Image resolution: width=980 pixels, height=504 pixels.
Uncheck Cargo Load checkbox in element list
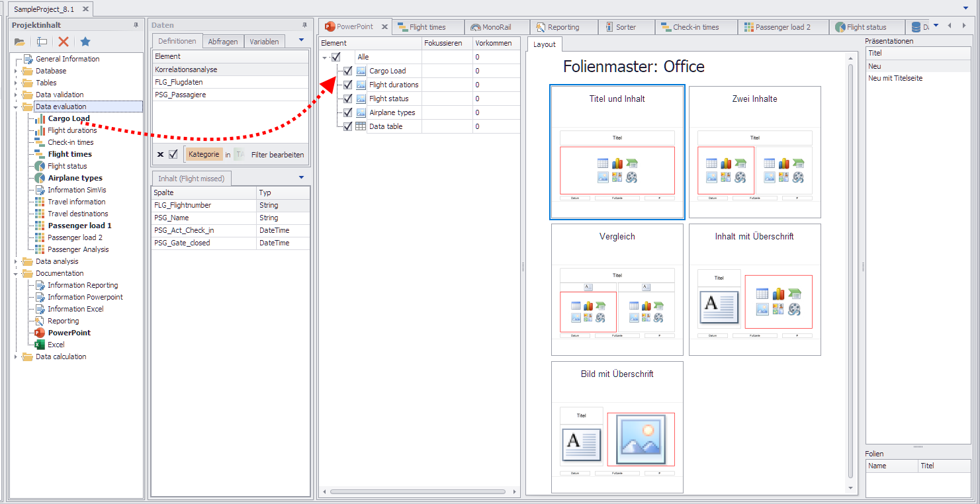[348, 71]
